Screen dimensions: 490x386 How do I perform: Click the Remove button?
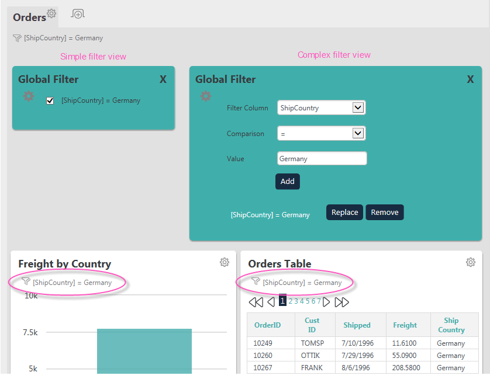point(385,212)
